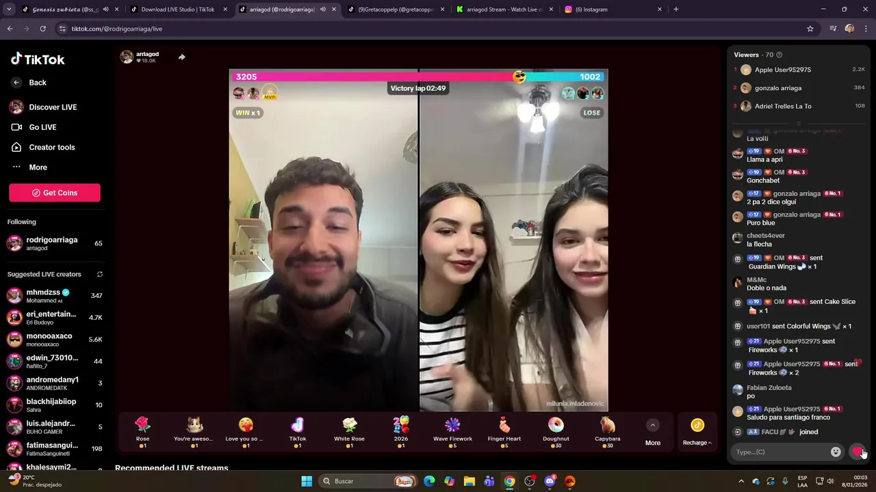Select top viewer Apple User952975
The width and height of the screenshot is (876, 492).
[x=799, y=70]
